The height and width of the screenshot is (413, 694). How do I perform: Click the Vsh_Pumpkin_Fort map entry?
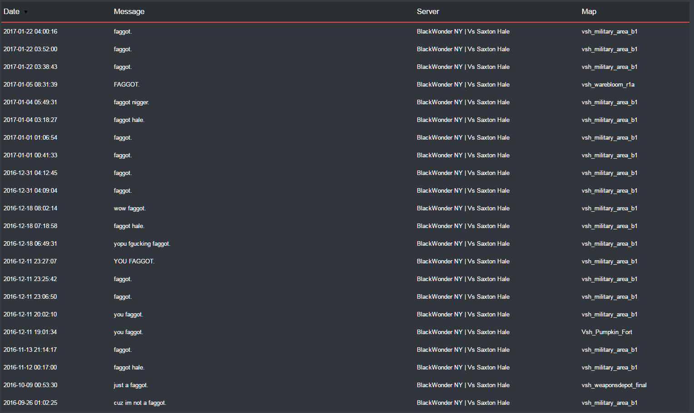click(606, 332)
